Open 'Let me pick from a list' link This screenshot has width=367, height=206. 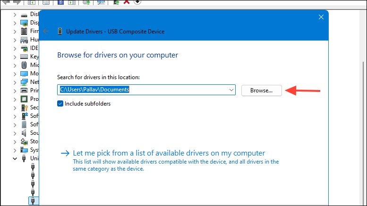pyautogui.click(x=169, y=153)
